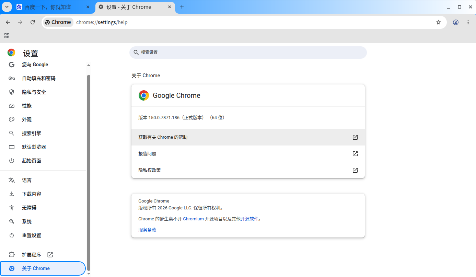Open the 开源软件 hyperlink

pyautogui.click(x=249, y=219)
